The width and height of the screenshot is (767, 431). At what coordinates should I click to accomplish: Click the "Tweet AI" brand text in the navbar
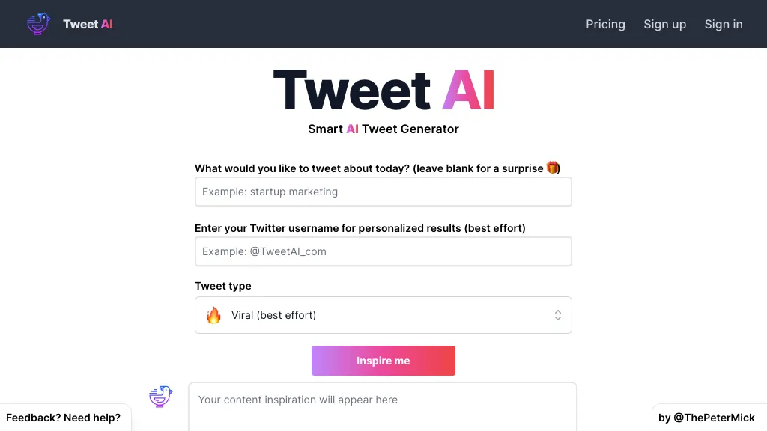coord(88,24)
